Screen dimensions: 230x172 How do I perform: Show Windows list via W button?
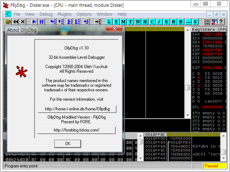(x=138, y=22)
